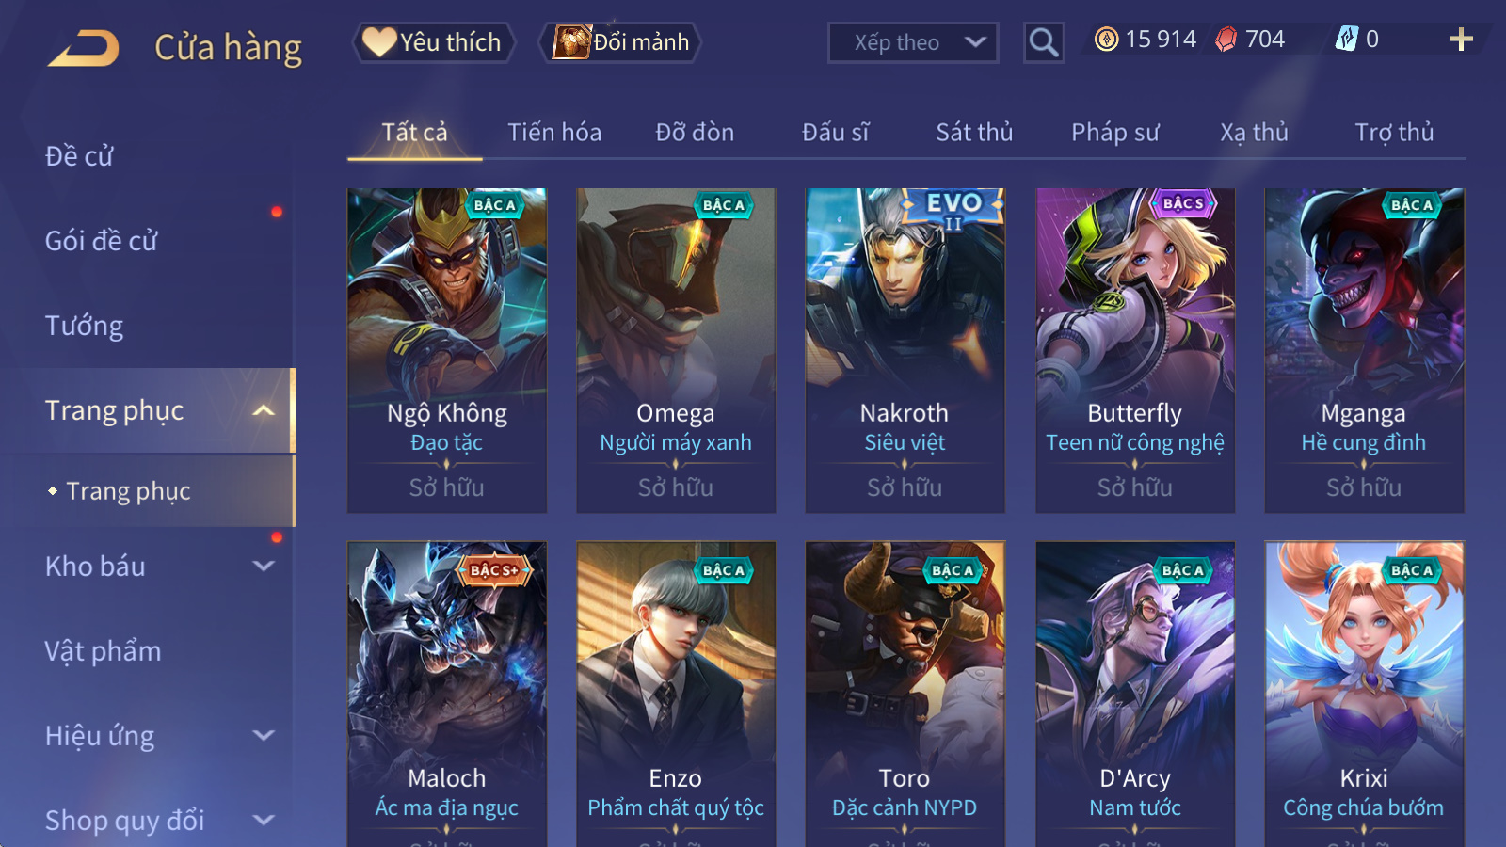This screenshot has height=847, width=1506.
Task: Switch to the Sát thủ tab
Action: [x=974, y=133]
